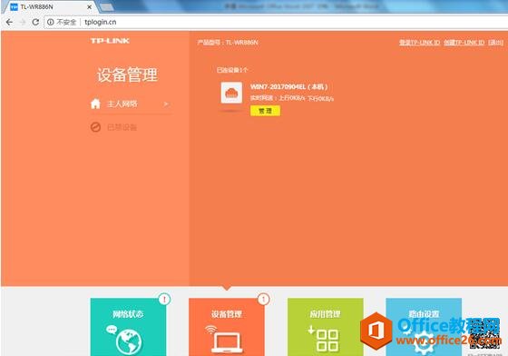
Task: Click the blocked-devices circle icon
Action: coord(95,127)
